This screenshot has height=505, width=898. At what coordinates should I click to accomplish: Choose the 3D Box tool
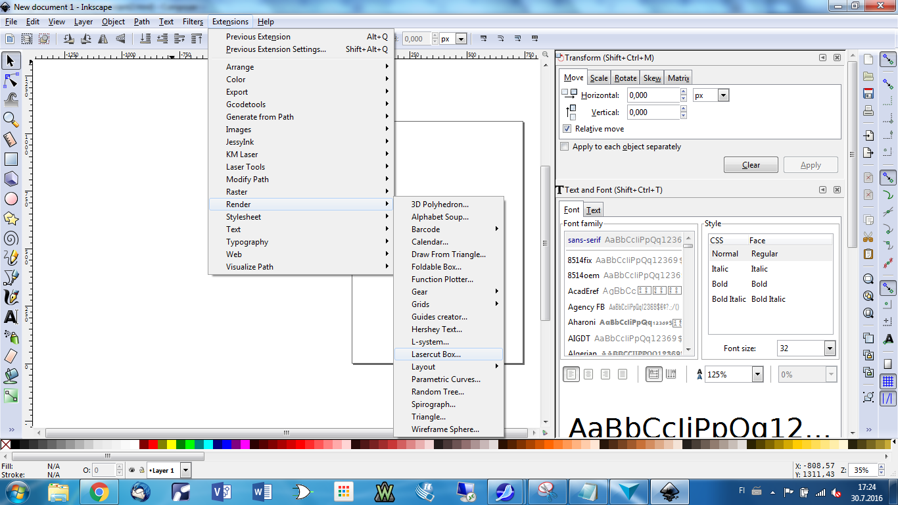click(x=11, y=179)
